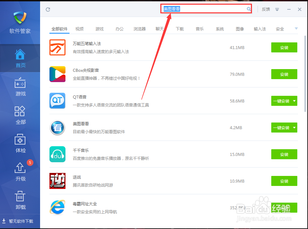Image resolution: width=308 pixels, height=229 pixels.
Task: Open 反馈 feedback link
Action: [x=266, y=9]
